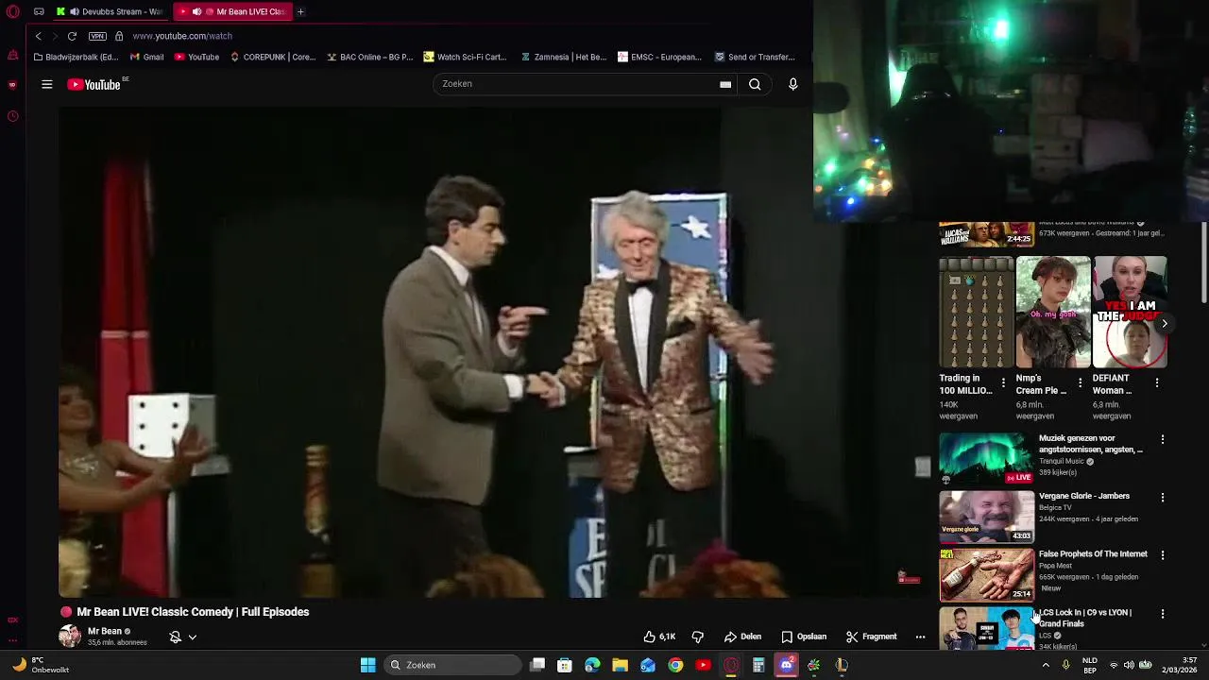Open Gmail bookmark
Viewport: 1209px width, 680px height.
coord(146,57)
